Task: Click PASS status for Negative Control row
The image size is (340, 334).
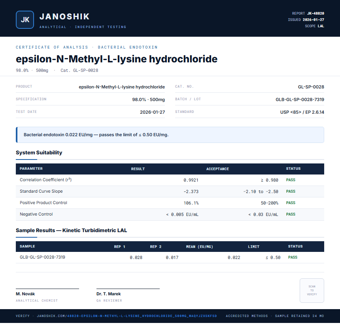Action: 291,214
